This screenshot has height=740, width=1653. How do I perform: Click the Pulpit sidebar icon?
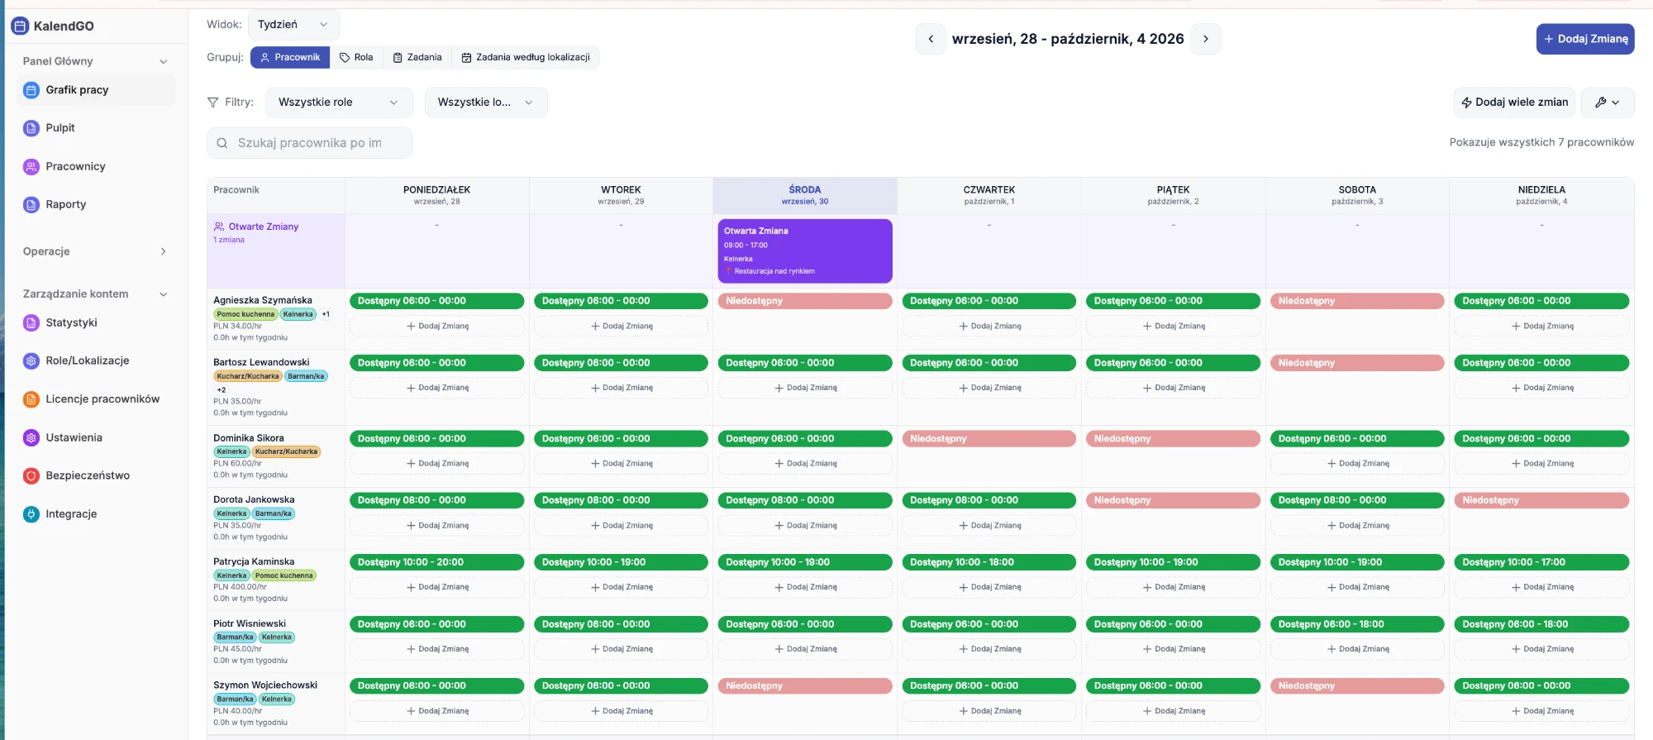pos(31,128)
